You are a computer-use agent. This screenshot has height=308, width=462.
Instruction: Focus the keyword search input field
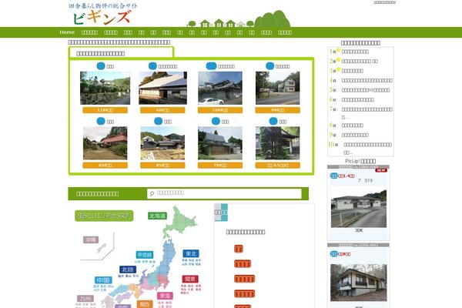click(x=224, y=193)
